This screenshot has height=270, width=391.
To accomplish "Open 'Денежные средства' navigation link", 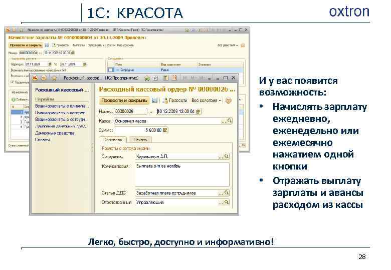I will click(55, 133).
